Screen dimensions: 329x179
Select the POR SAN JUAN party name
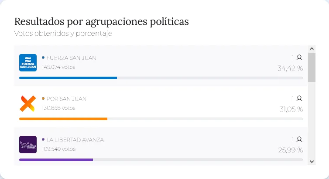tap(66, 98)
